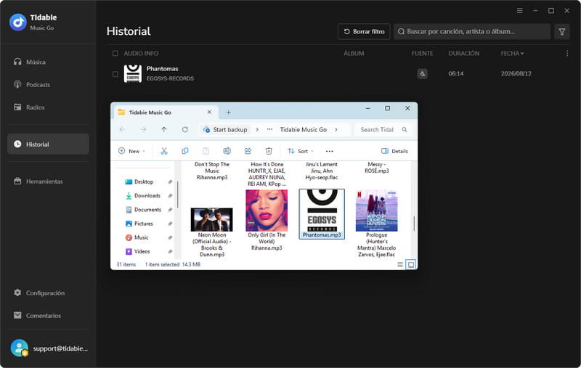Image resolution: width=581 pixels, height=368 pixels.
Task: Click the Share icon in Explorer toolbar
Action: click(248, 151)
